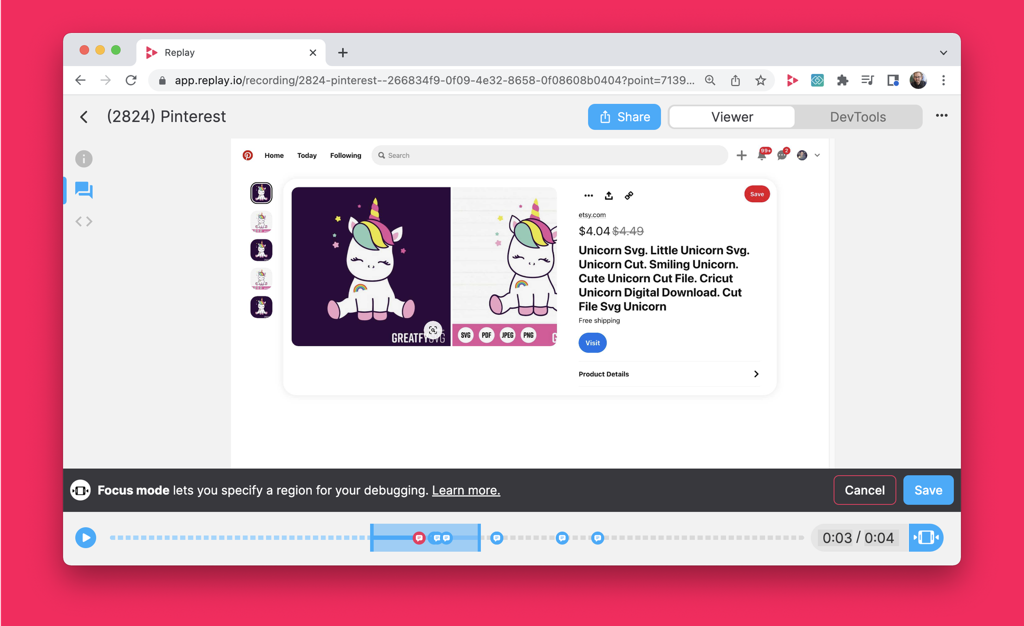Viewport: 1024px width, 626px height.
Task: Open the Today tab in Pinterest
Action: pos(307,155)
